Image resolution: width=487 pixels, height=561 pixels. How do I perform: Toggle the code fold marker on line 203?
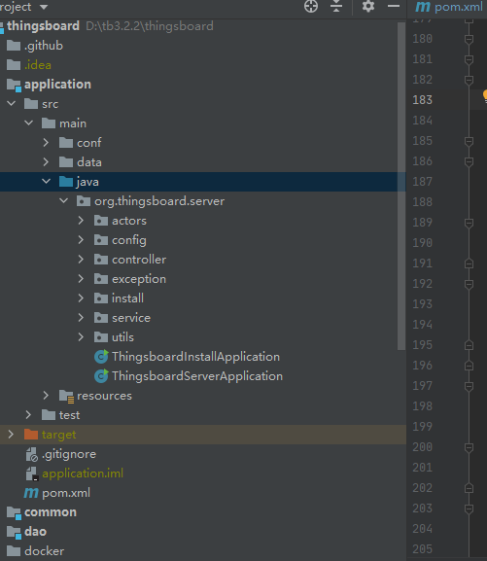469,508
